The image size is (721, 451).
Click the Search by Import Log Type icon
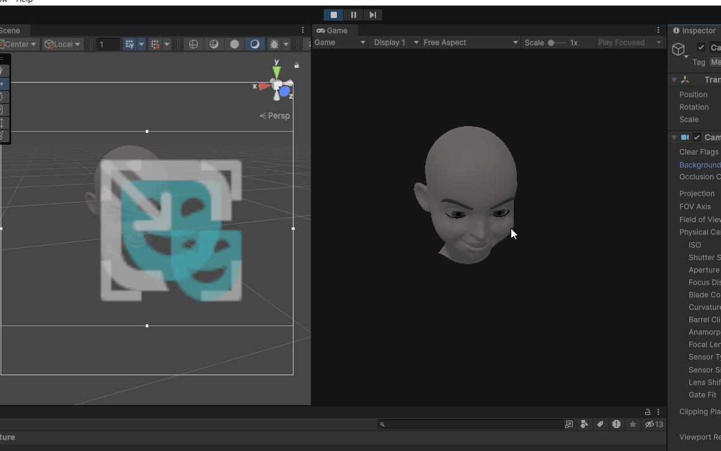616,424
